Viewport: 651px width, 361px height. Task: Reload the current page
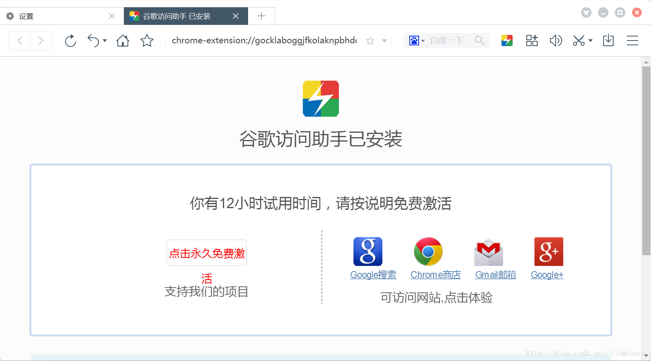[70, 41]
